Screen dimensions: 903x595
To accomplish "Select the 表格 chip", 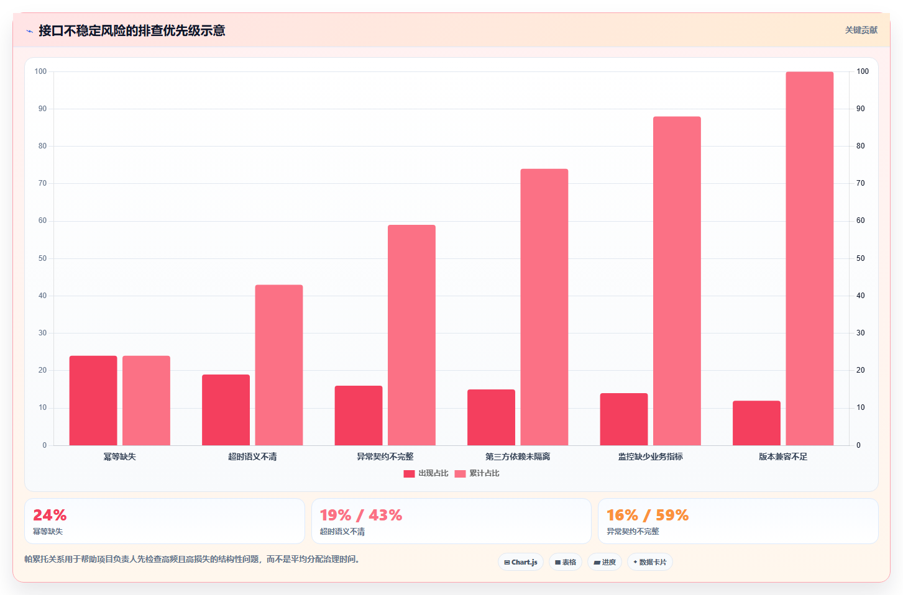I will click(x=566, y=562).
